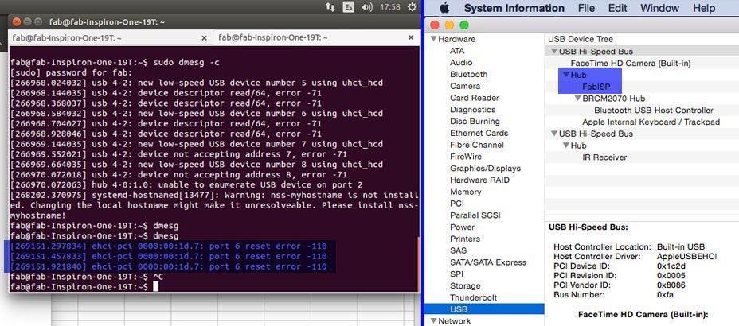This screenshot has width=739, height=326.
Task: Select Bluetooth in the sidebar
Action: tap(468, 74)
